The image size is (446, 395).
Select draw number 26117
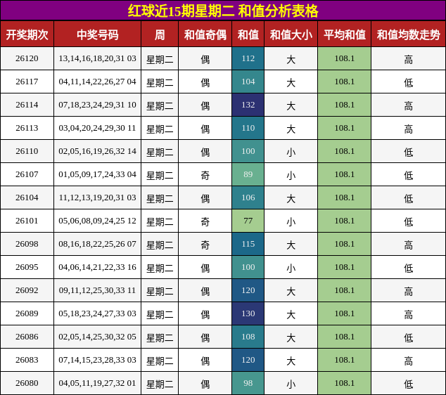click(x=27, y=82)
